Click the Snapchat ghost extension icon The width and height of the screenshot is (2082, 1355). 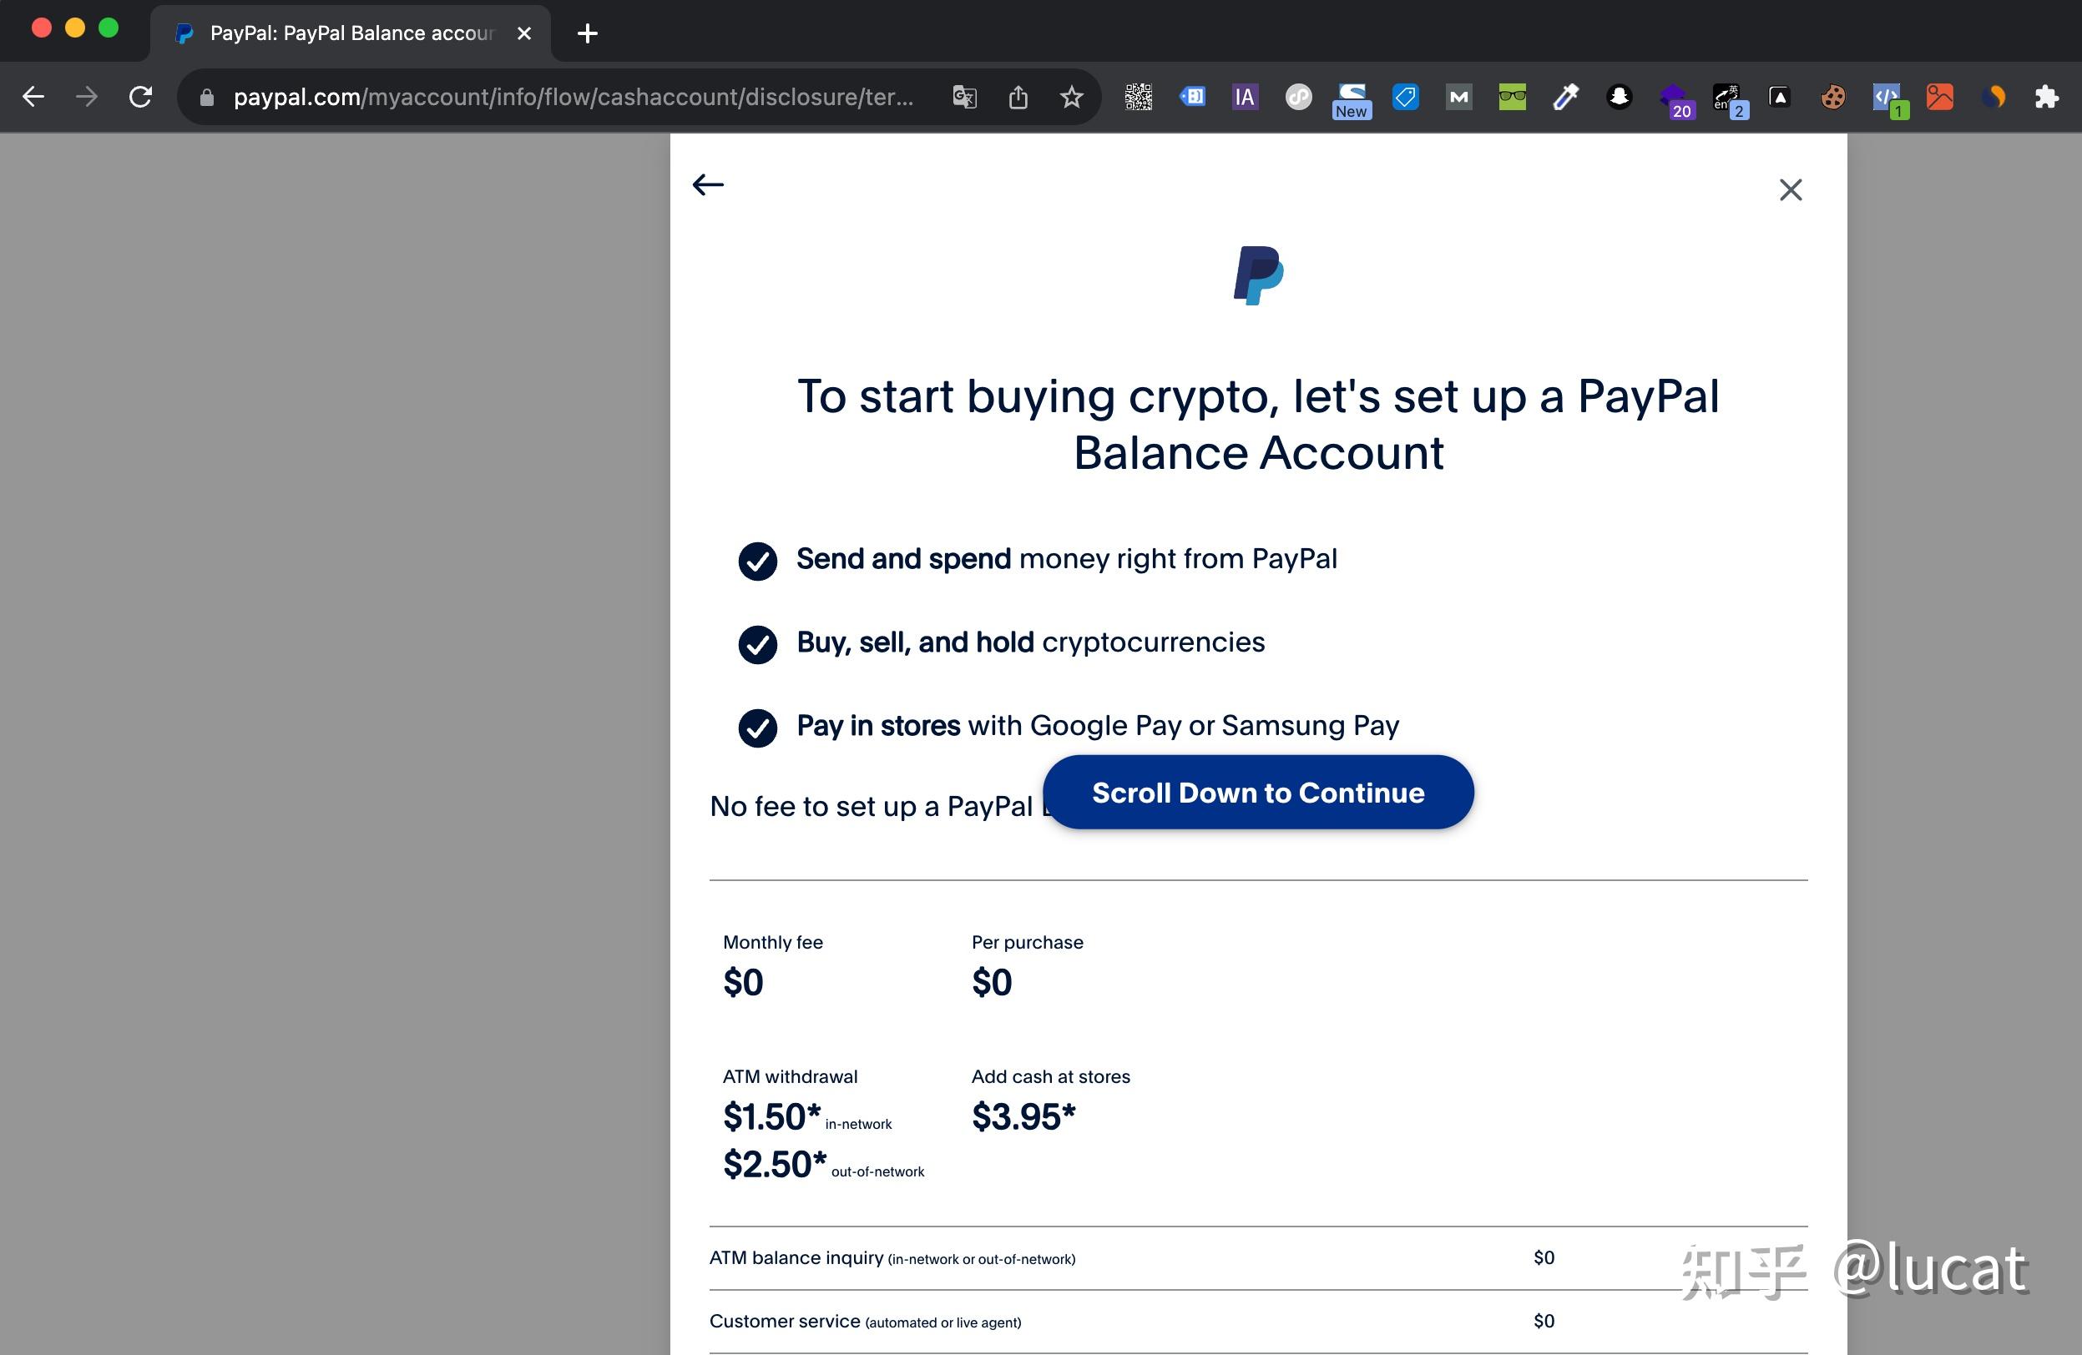[1619, 97]
